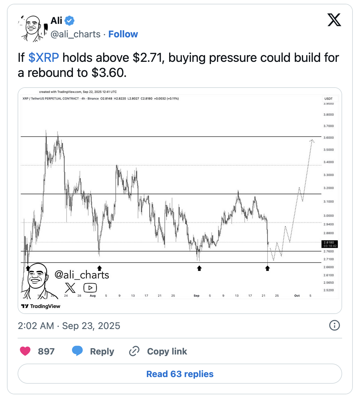Viewport: 361px width, 400px height.
Task: Click Ali's blue verified badge
Action: coord(69,20)
